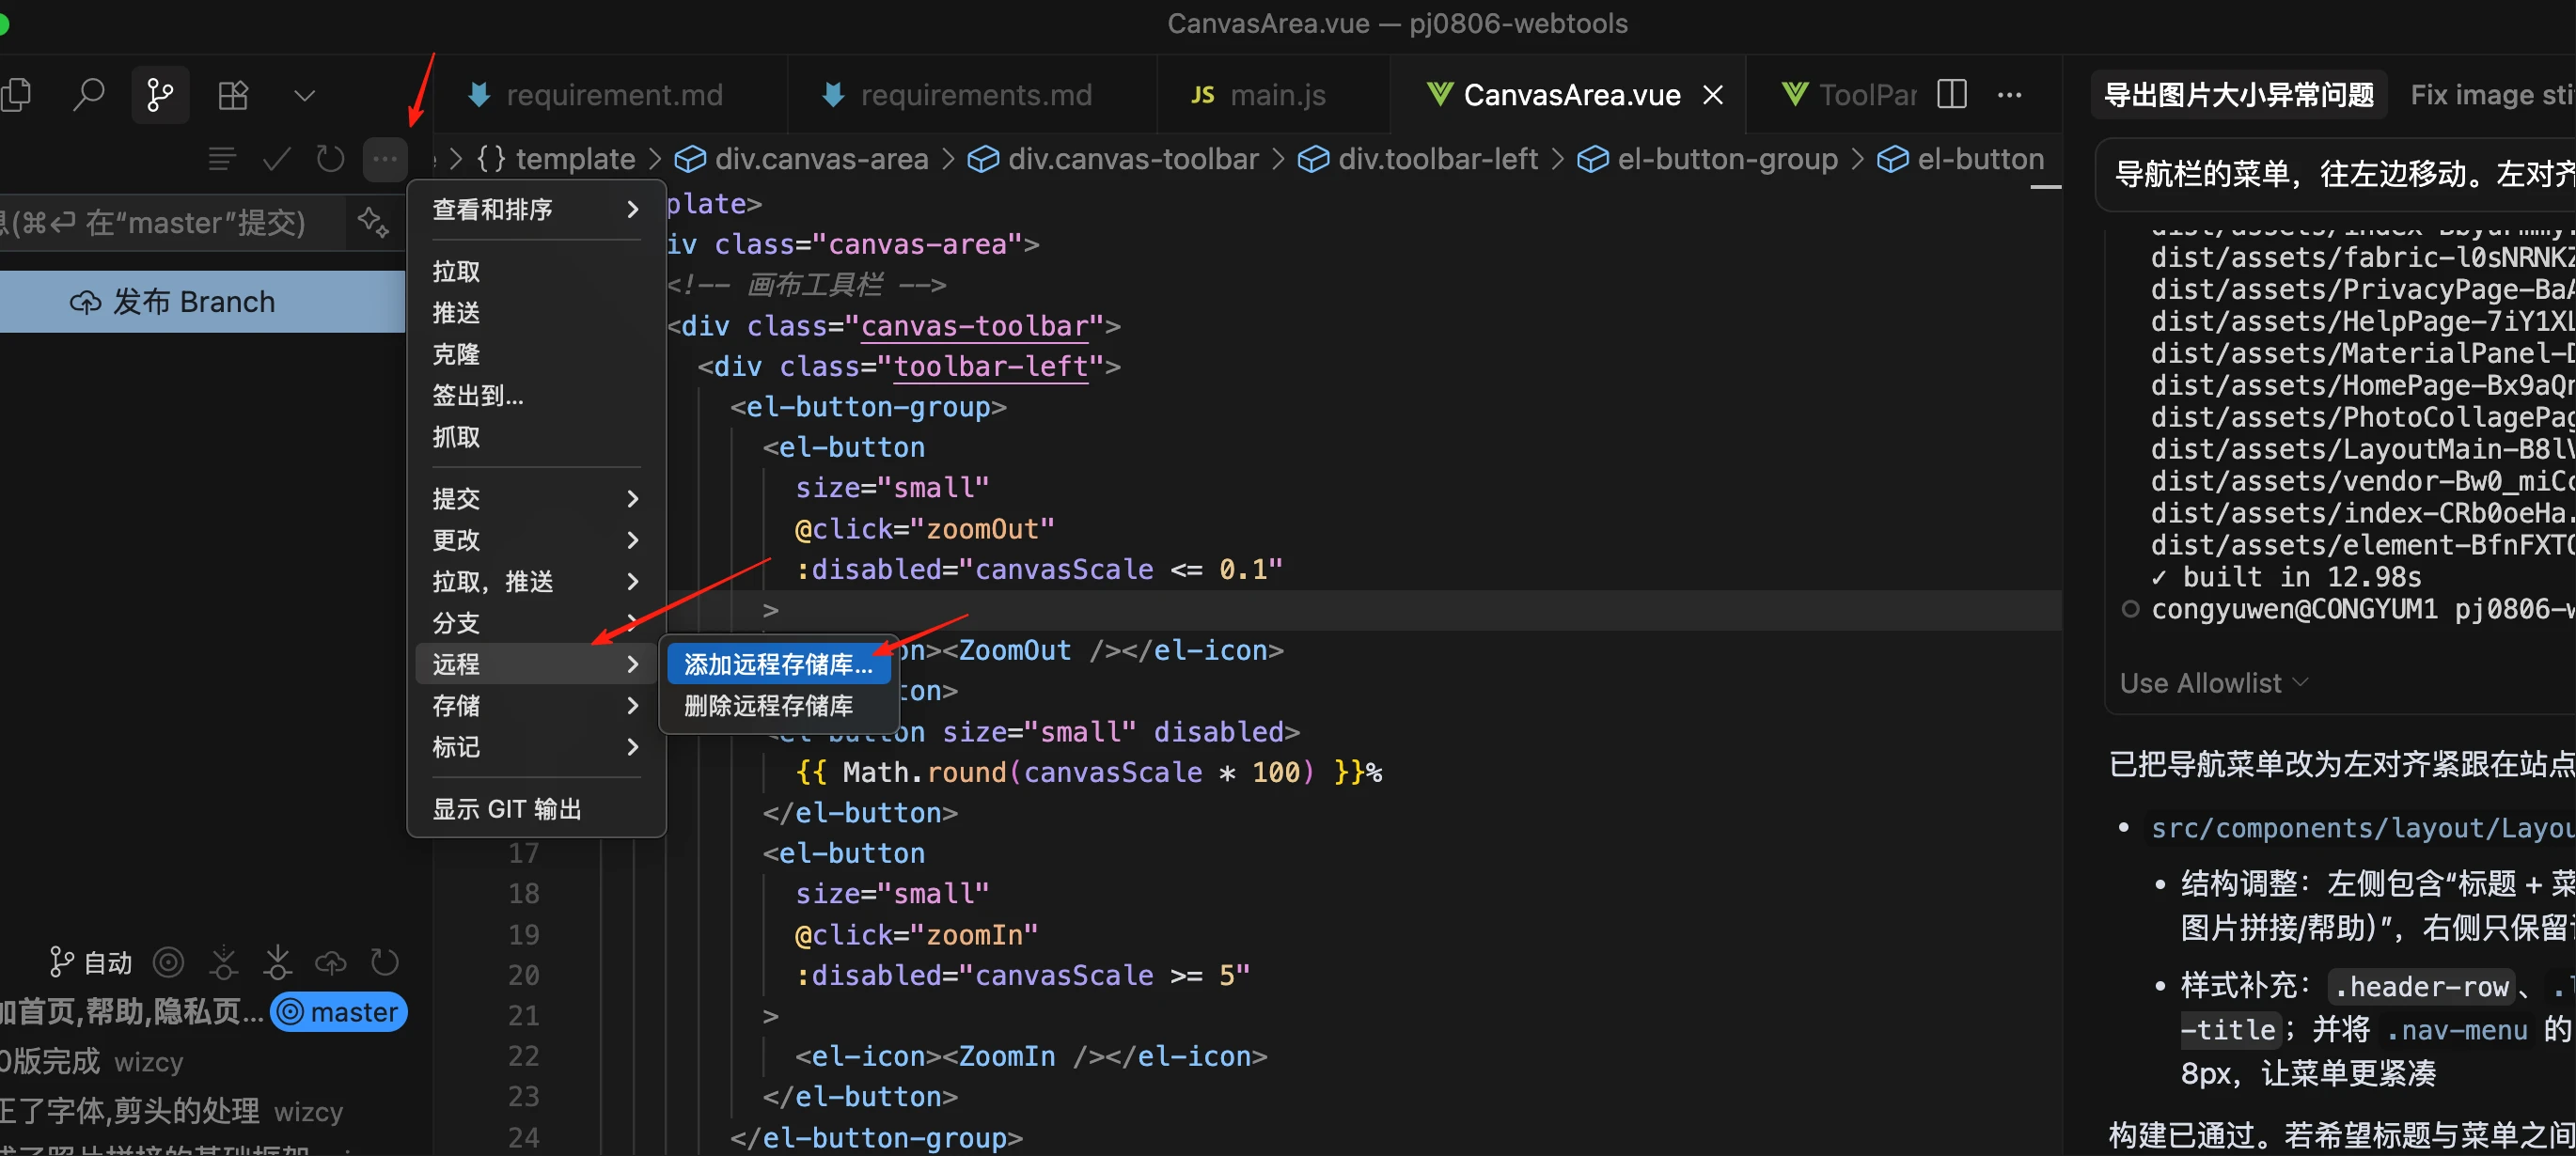Click the view as tree lines icon

click(x=222, y=159)
